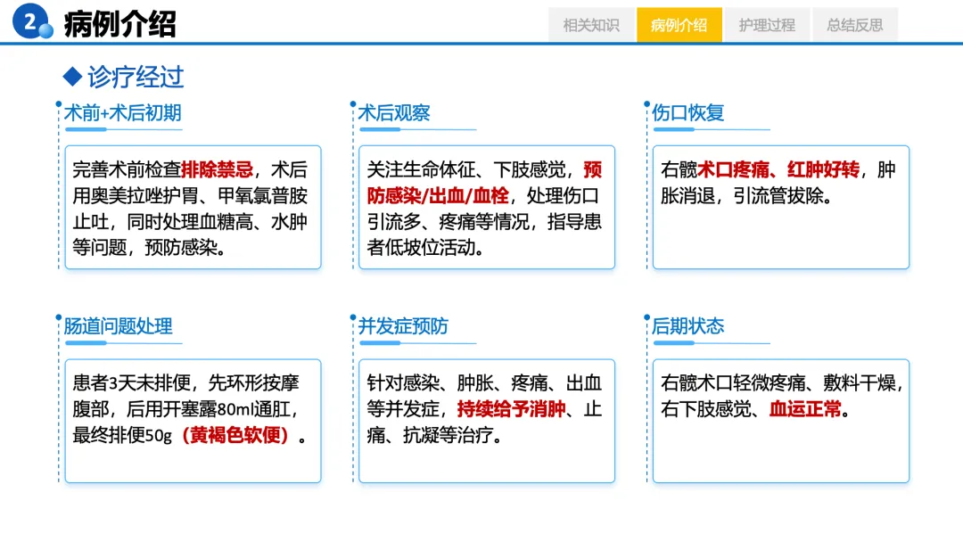Click the 病例介绍 slide title

tap(119, 25)
